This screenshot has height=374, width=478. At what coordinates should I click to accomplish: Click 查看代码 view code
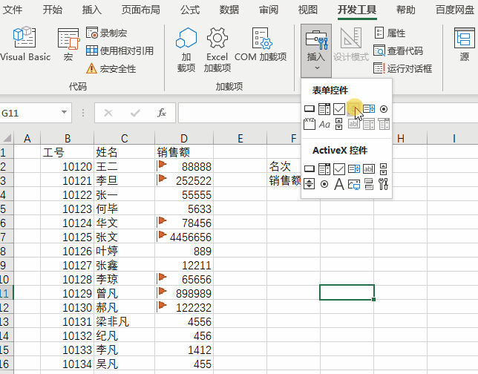pyautogui.click(x=398, y=50)
